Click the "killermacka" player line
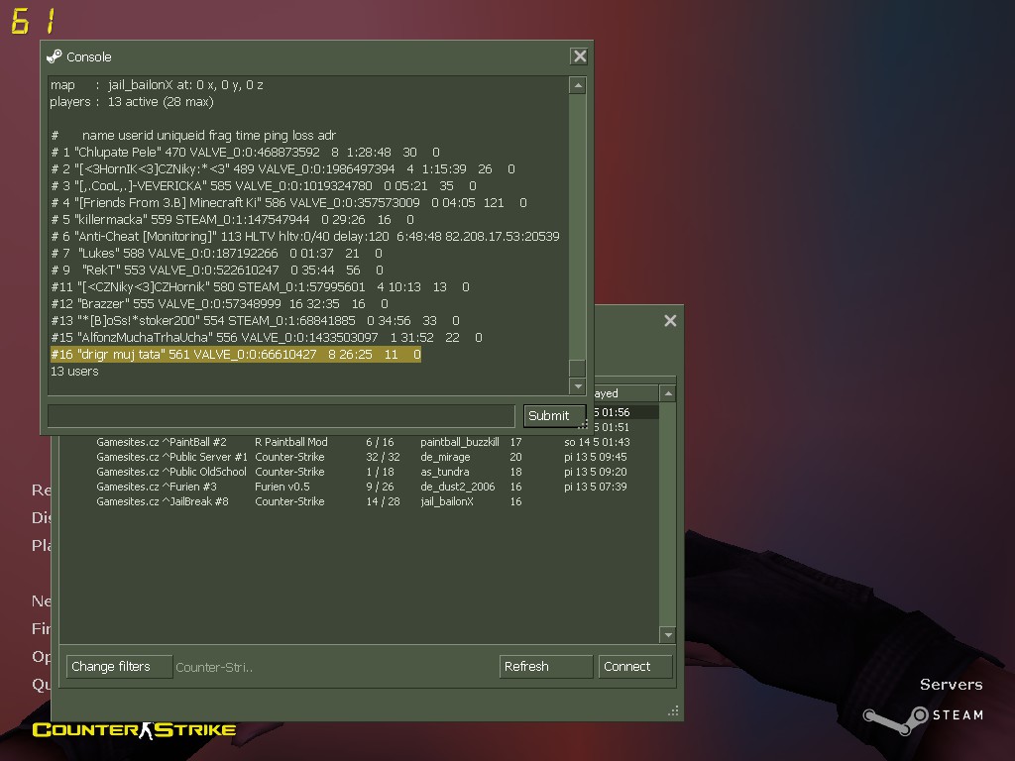Viewport: 1015px width, 761px height. (x=232, y=220)
